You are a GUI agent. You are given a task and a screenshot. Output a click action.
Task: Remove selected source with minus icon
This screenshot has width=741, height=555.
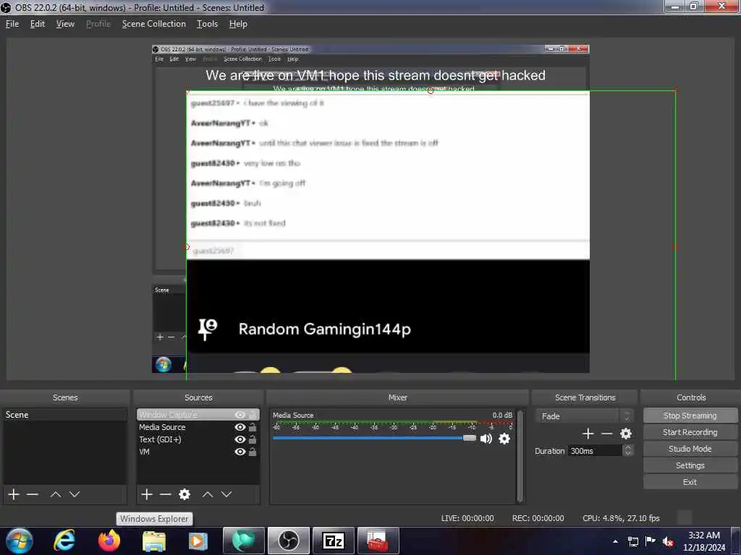(x=166, y=494)
